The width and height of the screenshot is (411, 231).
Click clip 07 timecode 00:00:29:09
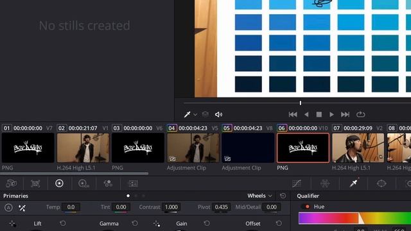tap(358, 128)
